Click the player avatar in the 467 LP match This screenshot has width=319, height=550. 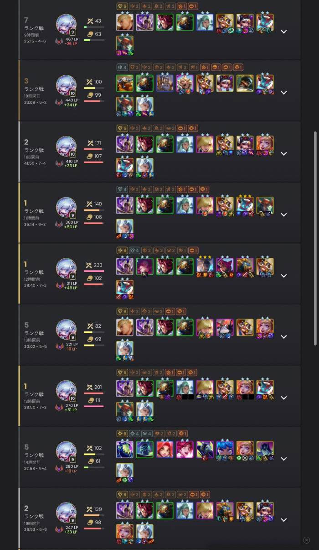66,24
